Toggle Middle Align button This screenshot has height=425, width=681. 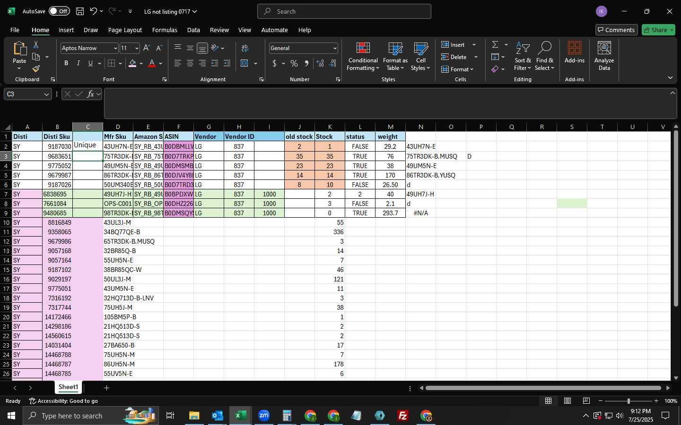tap(190, 48)
